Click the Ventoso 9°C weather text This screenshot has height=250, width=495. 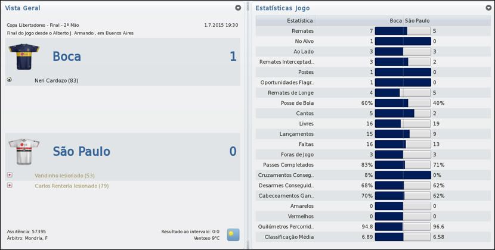(206, 238)
